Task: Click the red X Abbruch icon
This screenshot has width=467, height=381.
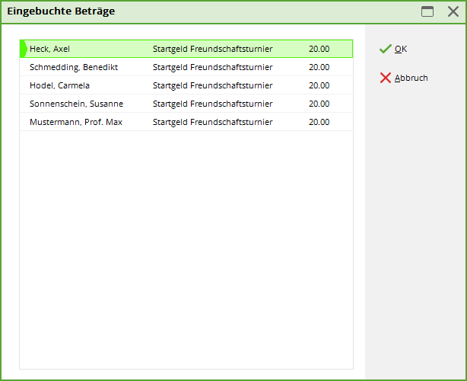Action: (x=385, y=78)
